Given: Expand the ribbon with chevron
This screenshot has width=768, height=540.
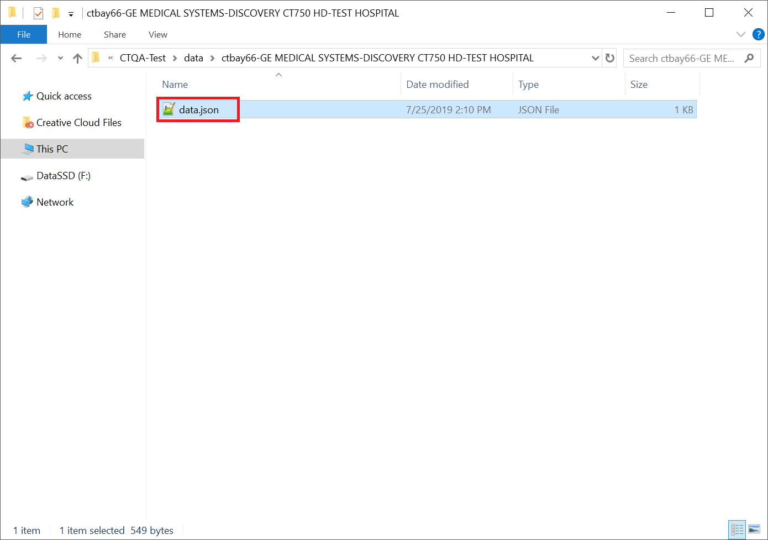Looking at the screenshot, I should (741, 34).
